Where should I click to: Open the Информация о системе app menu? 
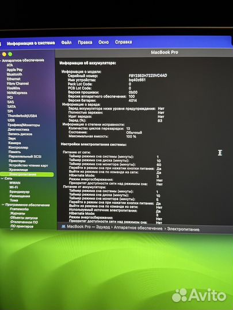coord(31,43)
